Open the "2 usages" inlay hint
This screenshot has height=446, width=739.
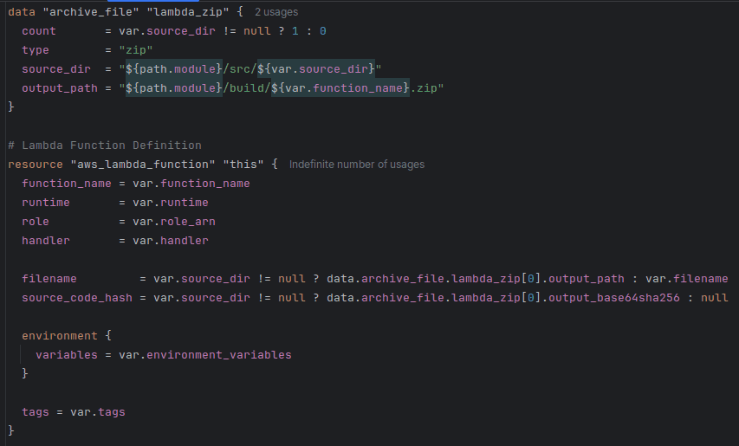click(x=276, y=12)
